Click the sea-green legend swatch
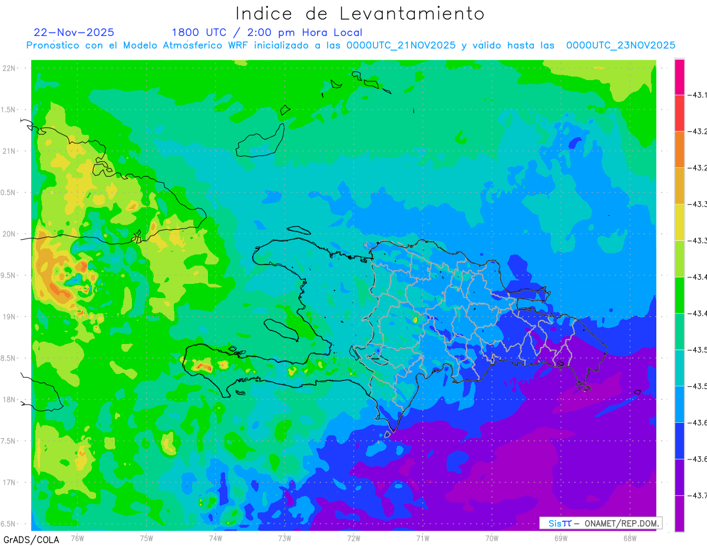Viewport: 707px width, 546px height. 679,332
